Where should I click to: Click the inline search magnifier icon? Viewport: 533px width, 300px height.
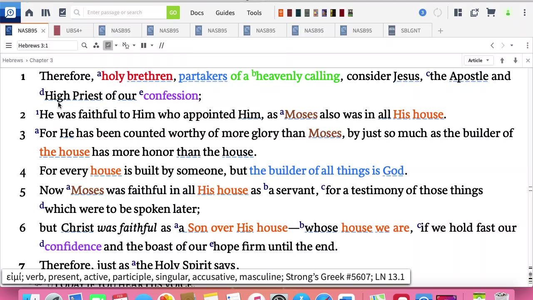pos(84,45)
